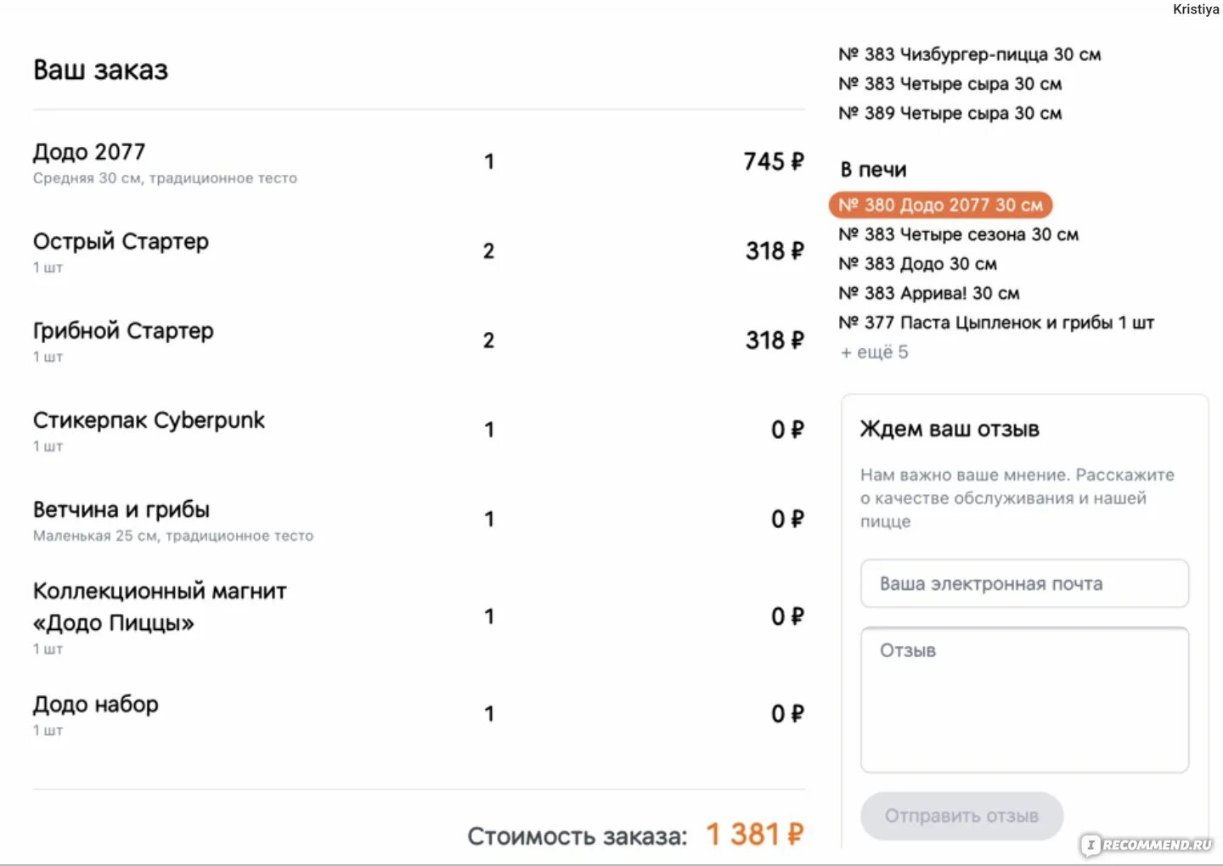Screen dimensions: 1223x866
Task: Click the Ветчина и грибы pizza item
Action: click(121, 509)
